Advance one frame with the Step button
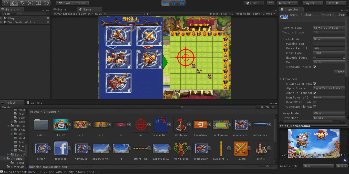Screen dimensions: 349x174 click(x=182, y=3)
